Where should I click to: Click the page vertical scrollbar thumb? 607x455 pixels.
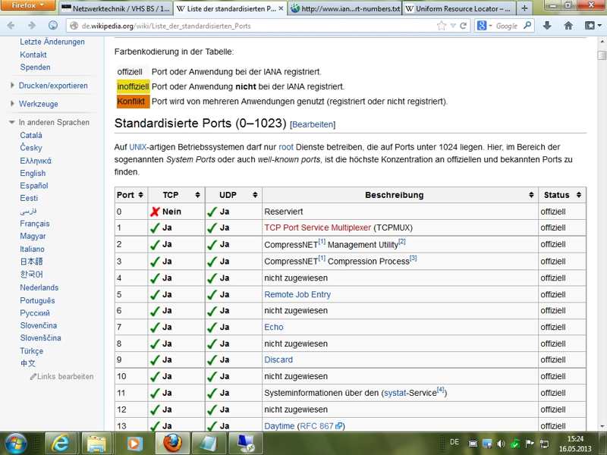pos(602,55)
